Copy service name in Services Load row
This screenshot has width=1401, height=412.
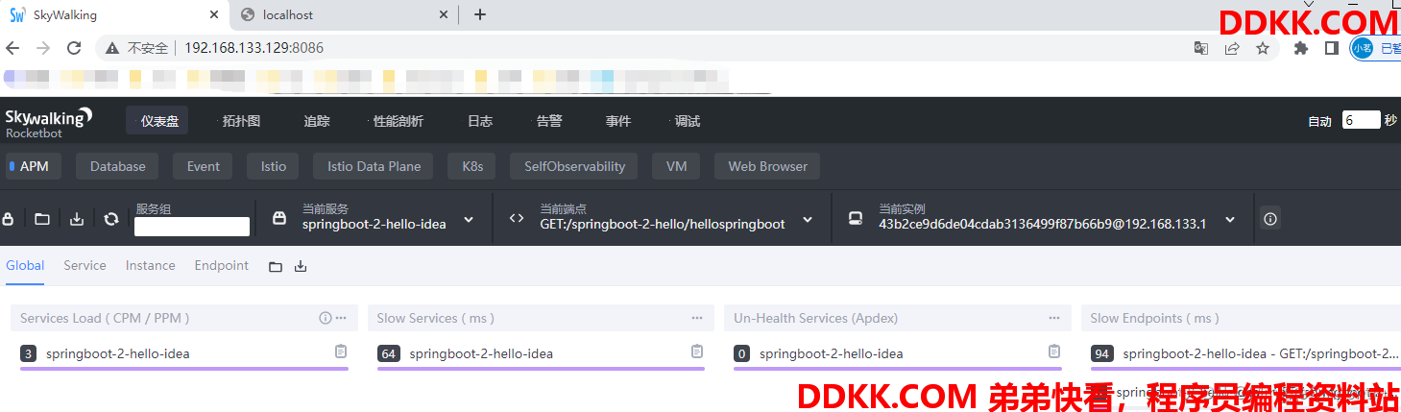tap(340, 352)
